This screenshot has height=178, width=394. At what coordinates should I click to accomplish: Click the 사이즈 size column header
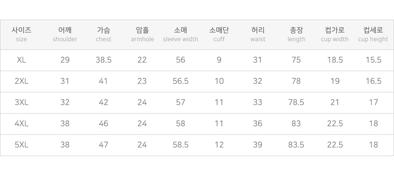click(21, 35)
